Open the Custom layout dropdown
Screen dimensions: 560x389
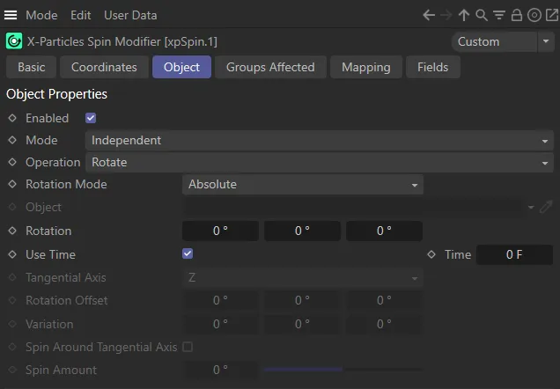[494, 41]
